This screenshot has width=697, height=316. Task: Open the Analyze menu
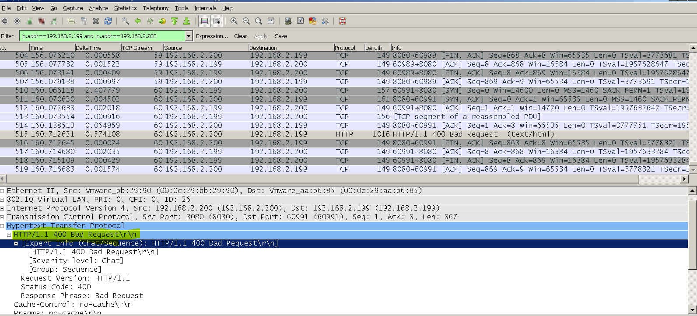[x=98, y=8]
